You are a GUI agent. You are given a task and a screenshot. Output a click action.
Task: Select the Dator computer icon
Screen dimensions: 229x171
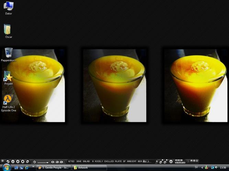[x=9, y=6]
